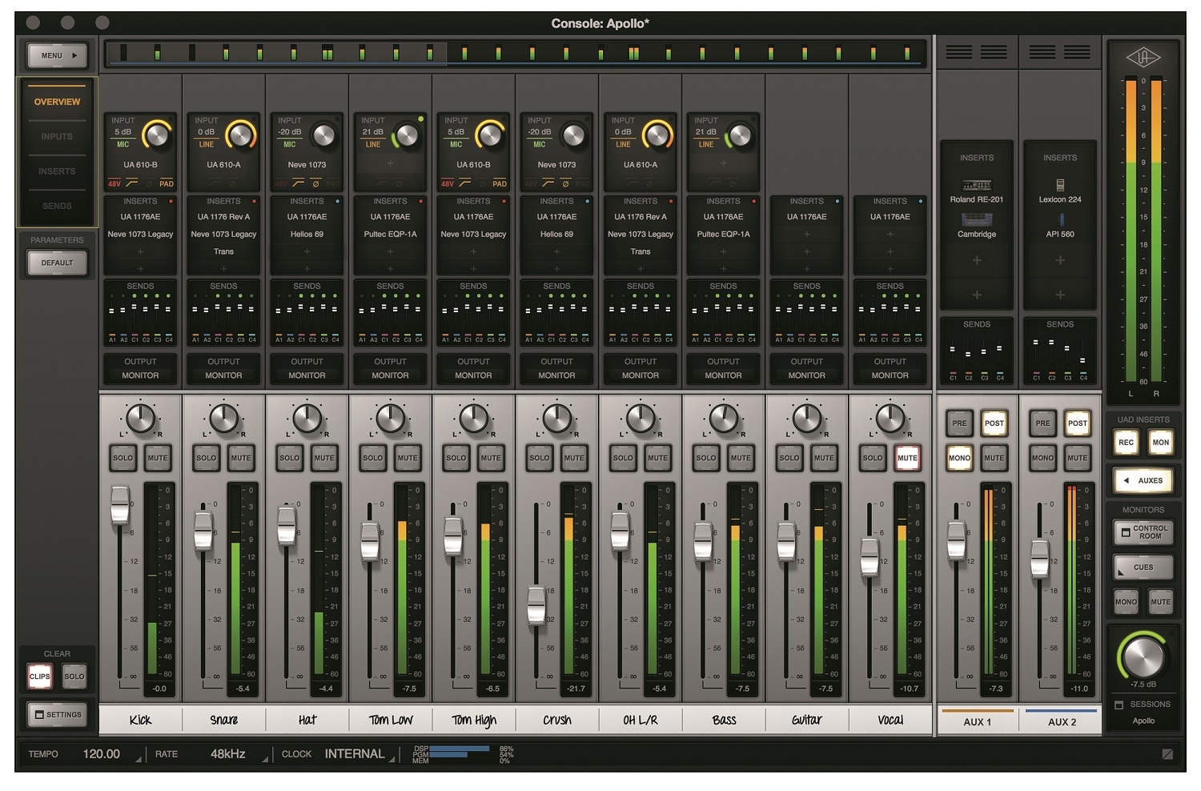Click the Bass input gain knob
The height and width of the screenshot is (791, 1201).
click(740, 135)
